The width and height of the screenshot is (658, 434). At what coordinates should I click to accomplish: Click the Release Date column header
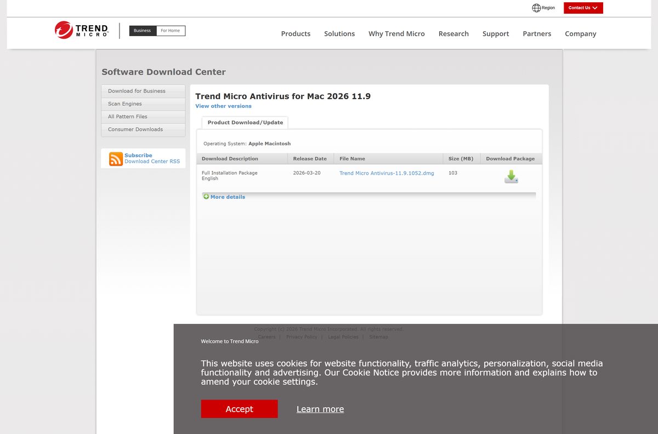click(310, 158)
